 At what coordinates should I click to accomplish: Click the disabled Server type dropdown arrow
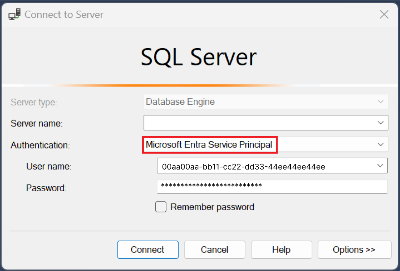tap(380, 102)
